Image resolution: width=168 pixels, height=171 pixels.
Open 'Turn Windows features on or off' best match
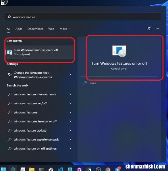point(40,52)
